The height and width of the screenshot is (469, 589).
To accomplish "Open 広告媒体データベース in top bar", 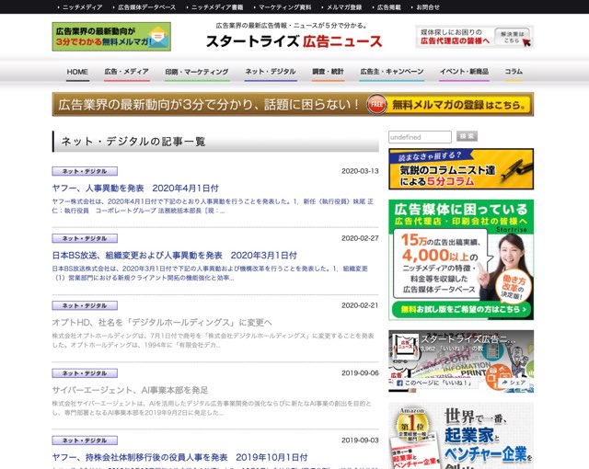I will (x=146, y=7).
